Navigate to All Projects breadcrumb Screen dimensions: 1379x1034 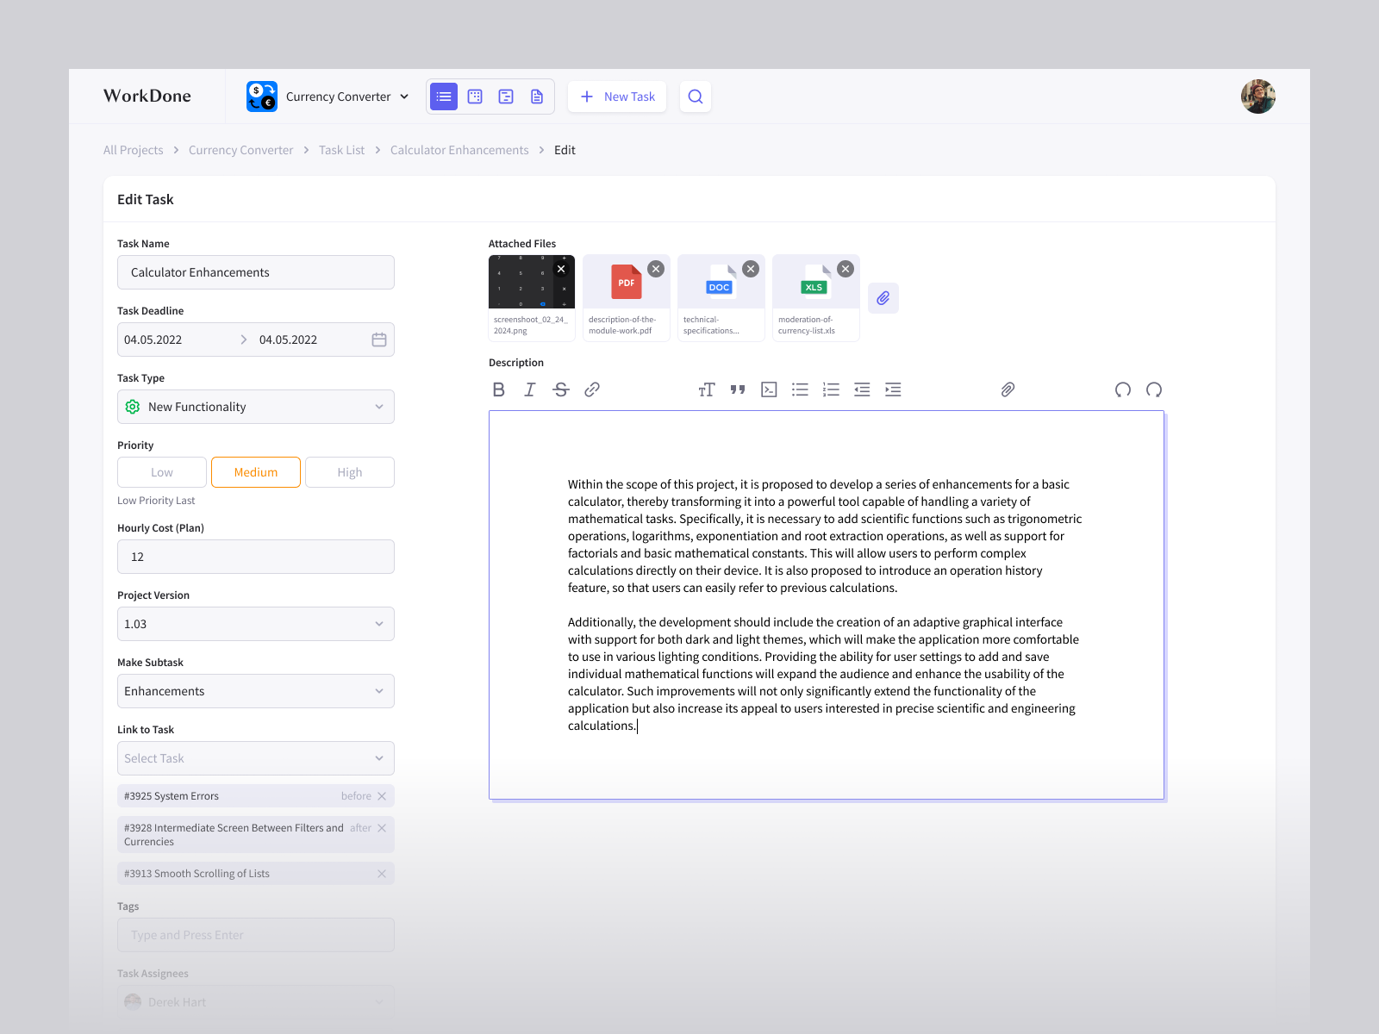coord(133,149)
